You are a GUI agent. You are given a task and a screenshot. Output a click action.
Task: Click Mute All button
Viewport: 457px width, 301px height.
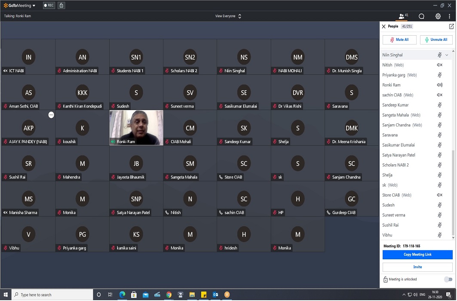399,40
